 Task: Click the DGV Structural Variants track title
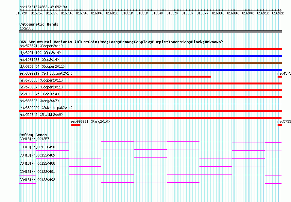[x=121, y=42]
